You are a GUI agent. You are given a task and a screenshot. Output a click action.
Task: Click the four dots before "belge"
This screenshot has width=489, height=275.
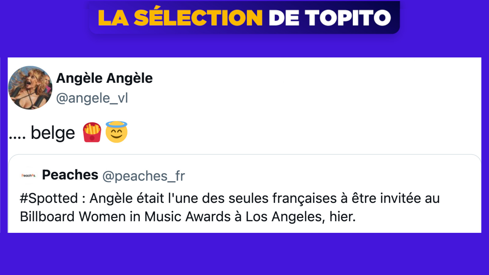pyautogui.click(x=17, y=137)
